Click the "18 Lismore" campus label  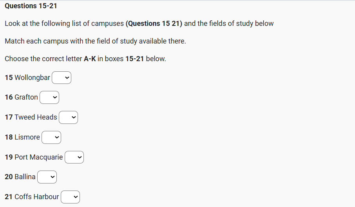(x=22, y=137)
